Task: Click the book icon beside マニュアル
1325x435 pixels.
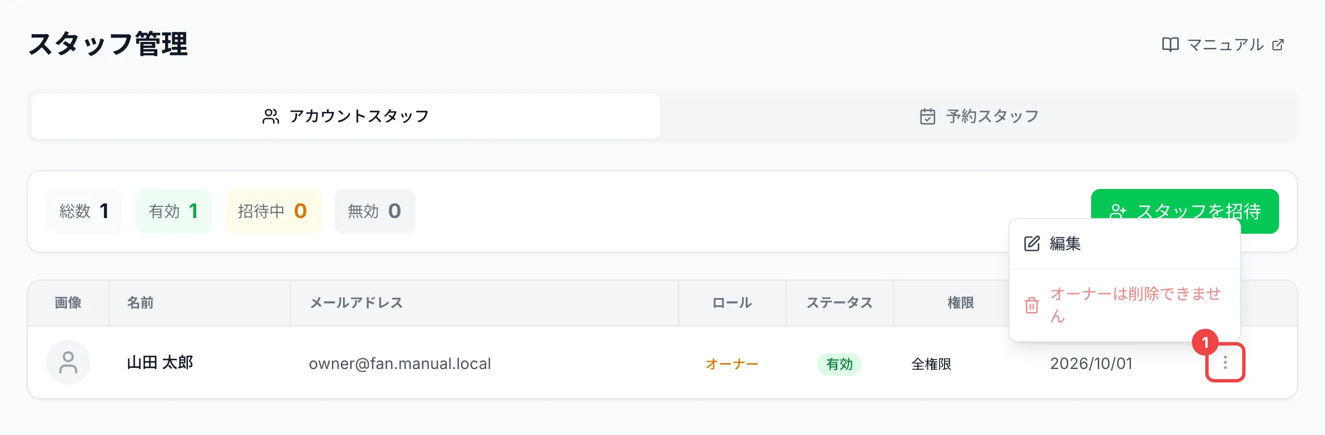Action: [1170, 45]
